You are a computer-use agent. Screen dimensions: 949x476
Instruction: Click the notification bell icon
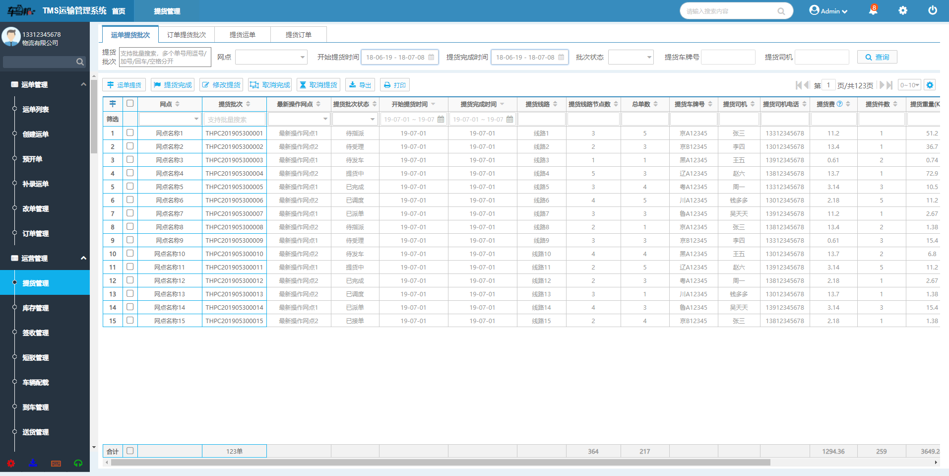873,10
